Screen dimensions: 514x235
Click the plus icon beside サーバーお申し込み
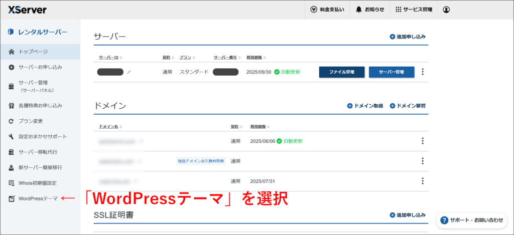click(12, 67)
